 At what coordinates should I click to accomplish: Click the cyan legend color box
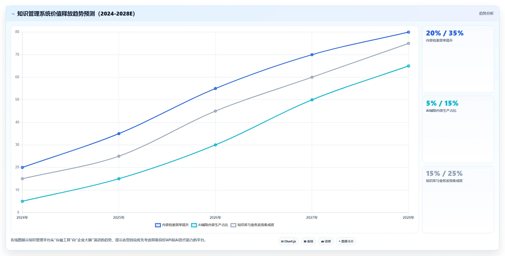[x=194, y=225]
